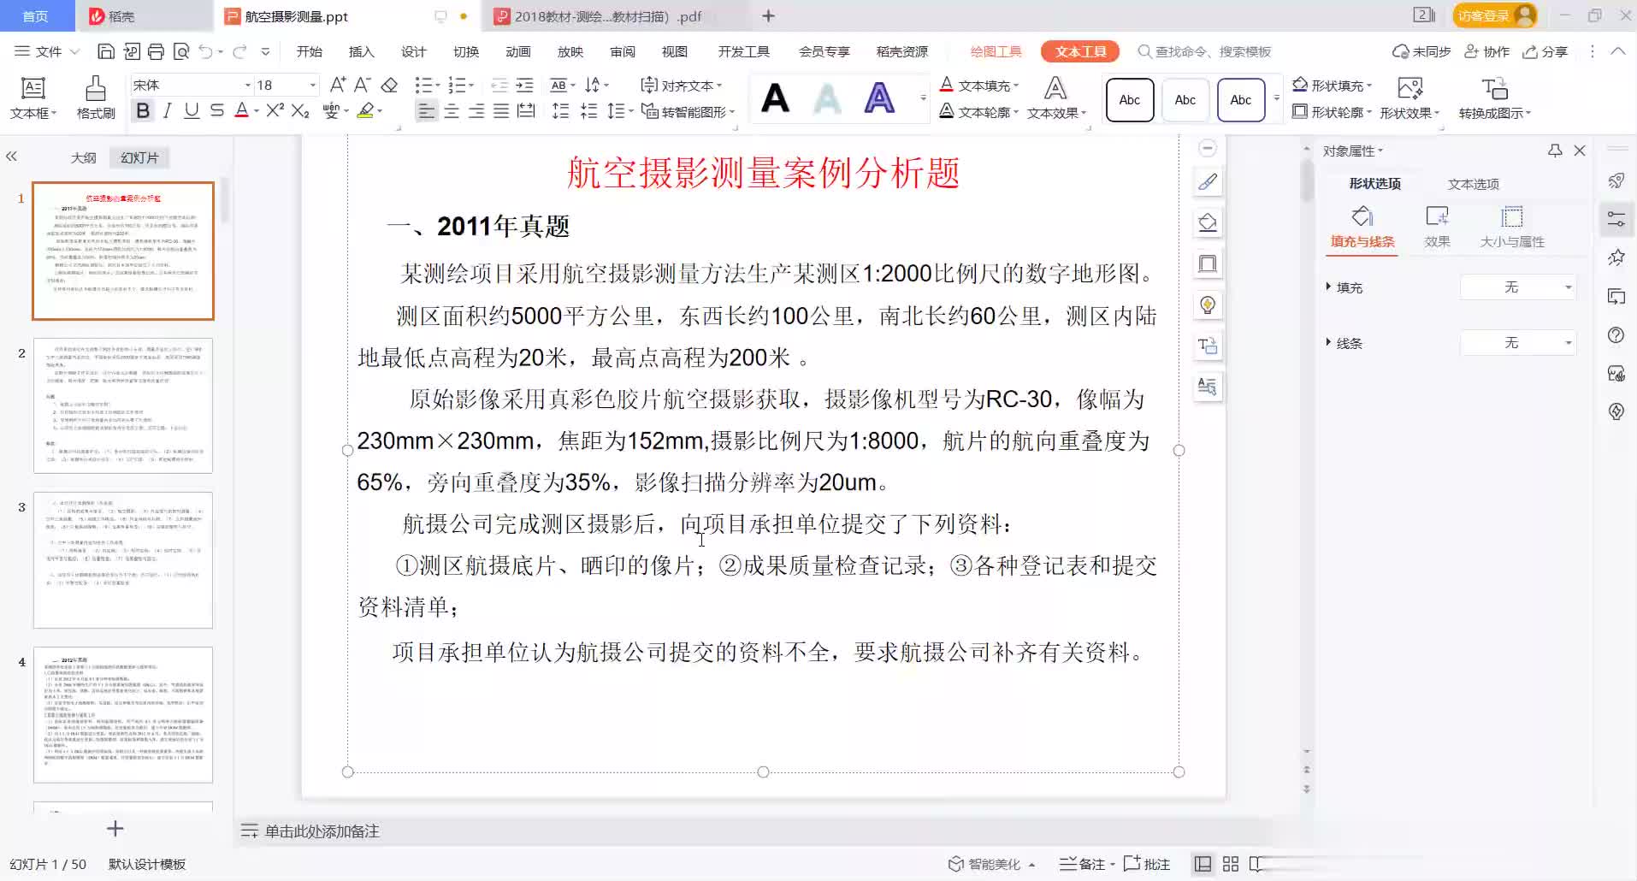Click the superscript icon
Viewport: 1637px width, 881px height.
tap(275, 110)
